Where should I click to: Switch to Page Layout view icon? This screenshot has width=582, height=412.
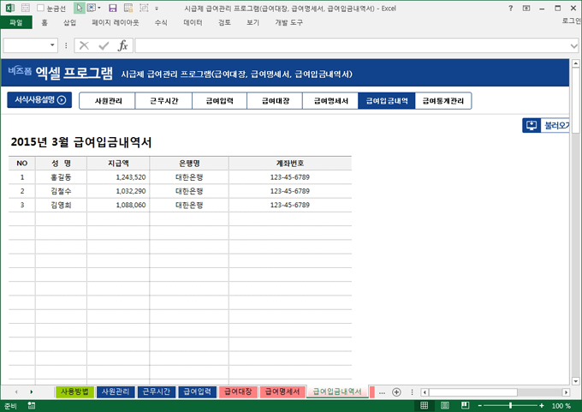pyautogui.click(x=443, y=405)
